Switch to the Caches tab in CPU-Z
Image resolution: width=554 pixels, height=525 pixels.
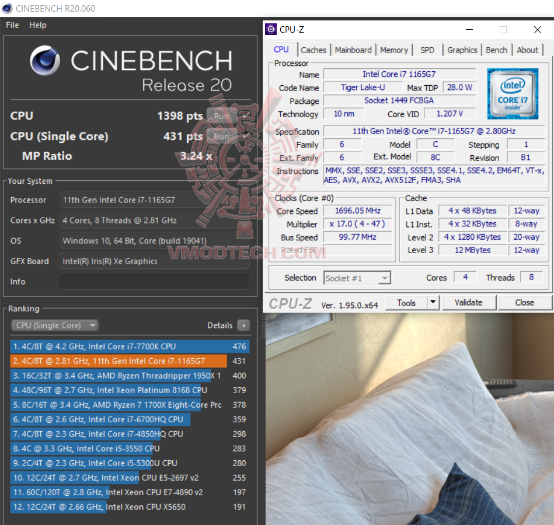click(313, 50)
